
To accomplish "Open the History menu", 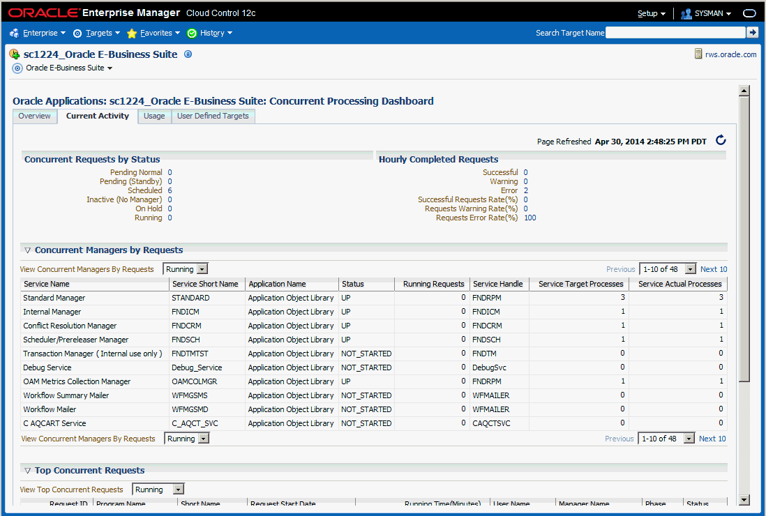I will (216, 33).
